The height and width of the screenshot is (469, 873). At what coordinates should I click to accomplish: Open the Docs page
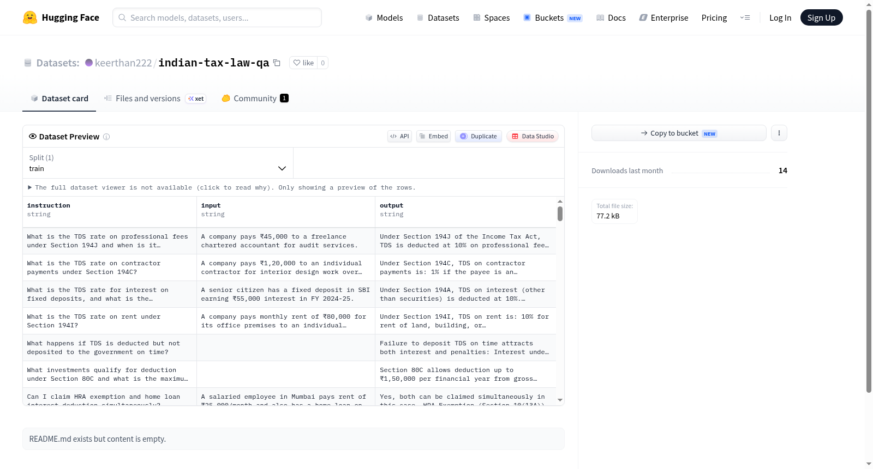pos(611,17)
